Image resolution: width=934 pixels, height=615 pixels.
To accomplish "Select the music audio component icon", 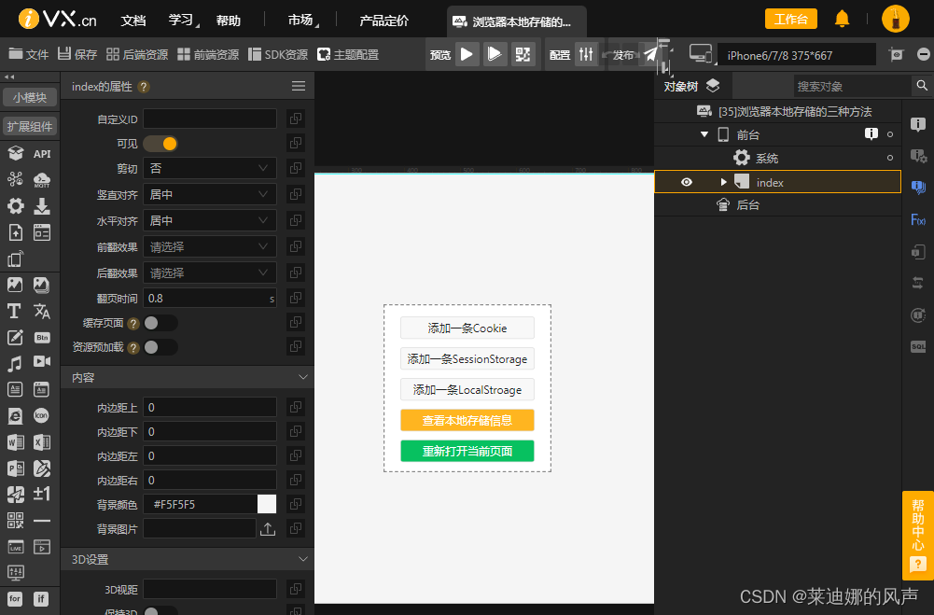I will (15, 363).
